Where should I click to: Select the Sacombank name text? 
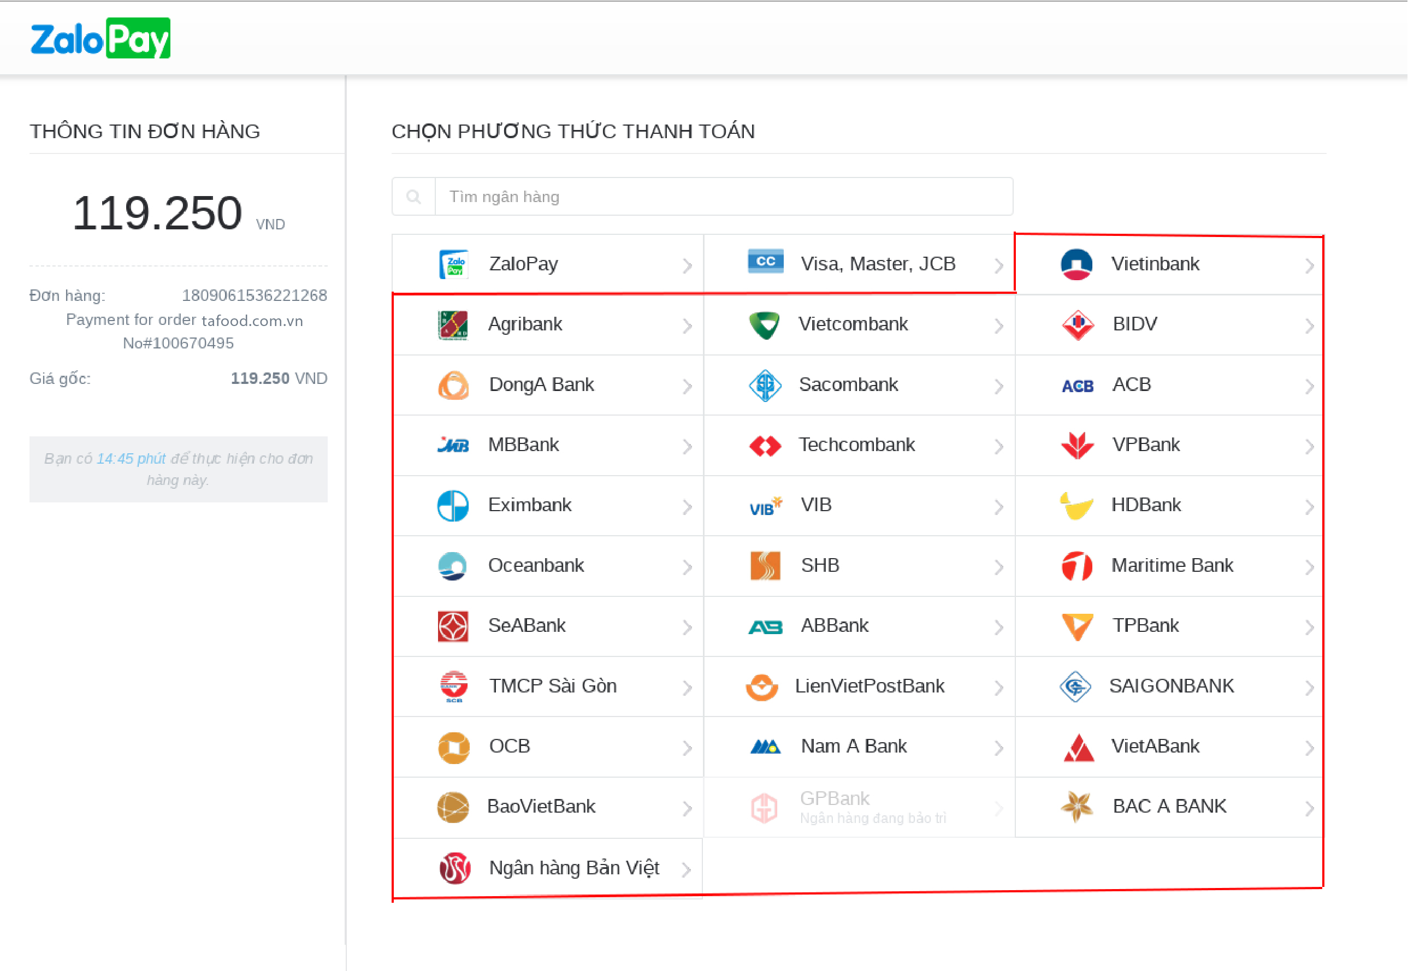[x=848, y=384]
